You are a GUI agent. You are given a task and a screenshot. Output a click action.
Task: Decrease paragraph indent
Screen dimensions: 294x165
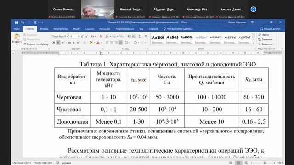129,36
